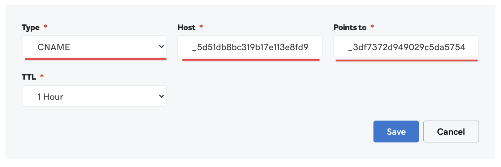
Task: Click the red asterisk beside Host
Action: click(201, 27)
